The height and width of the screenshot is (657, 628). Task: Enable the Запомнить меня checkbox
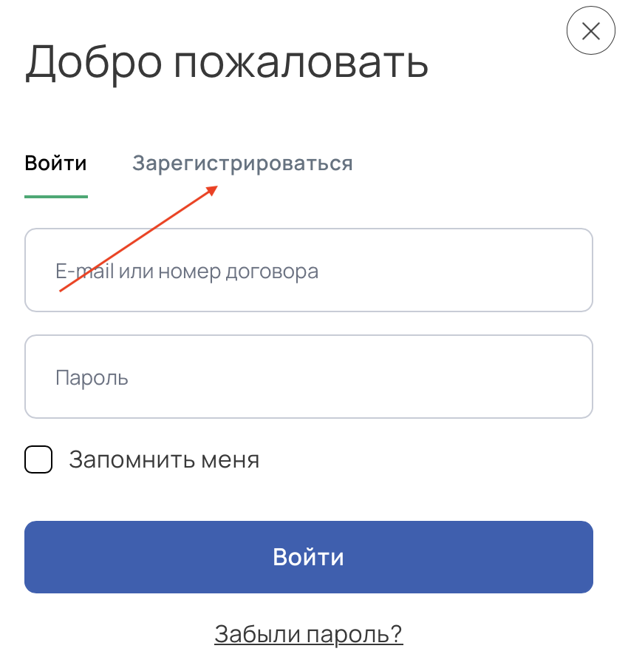38,459
